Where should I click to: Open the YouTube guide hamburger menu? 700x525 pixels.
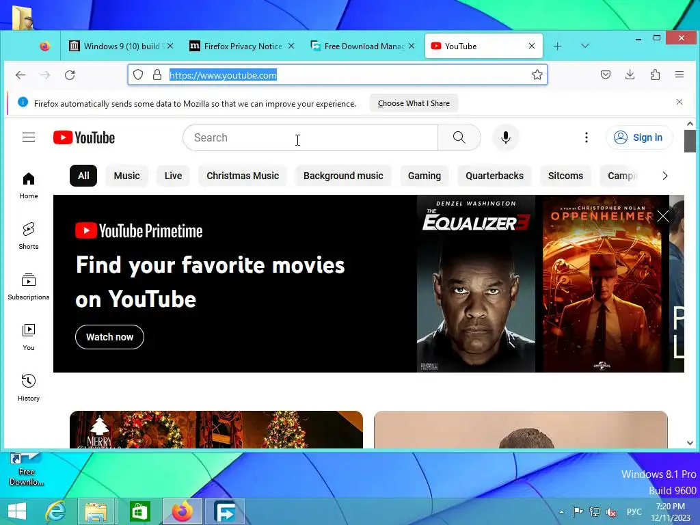click(29, 137)
